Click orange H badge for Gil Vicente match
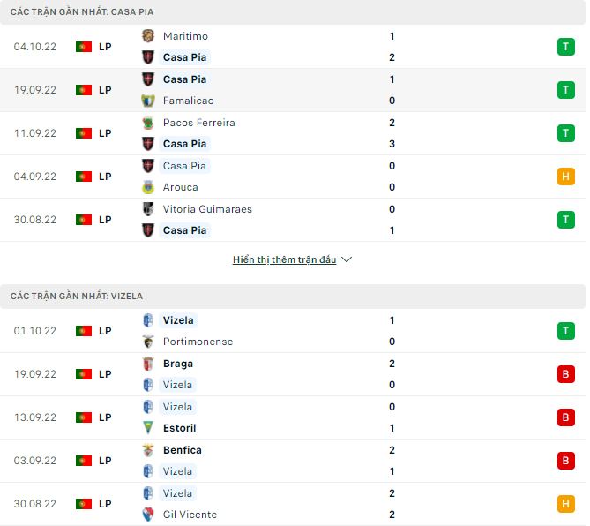This screenshot has width=590, height=526. tap(565, 504)
